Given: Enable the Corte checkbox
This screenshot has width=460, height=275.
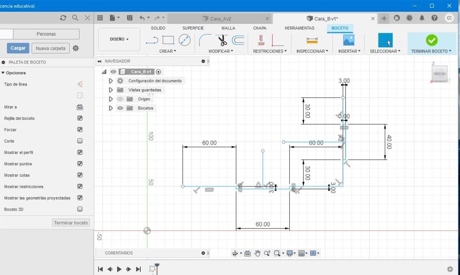Looking at the screenshot, I should (80, 141).
